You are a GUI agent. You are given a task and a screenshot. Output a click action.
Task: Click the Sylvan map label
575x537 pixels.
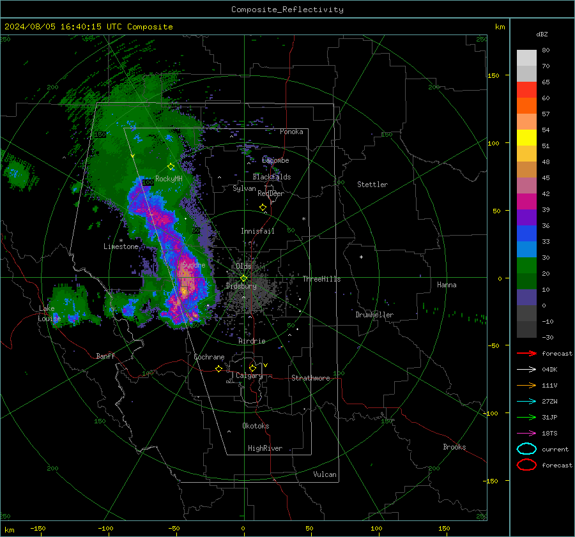point(244,189)
